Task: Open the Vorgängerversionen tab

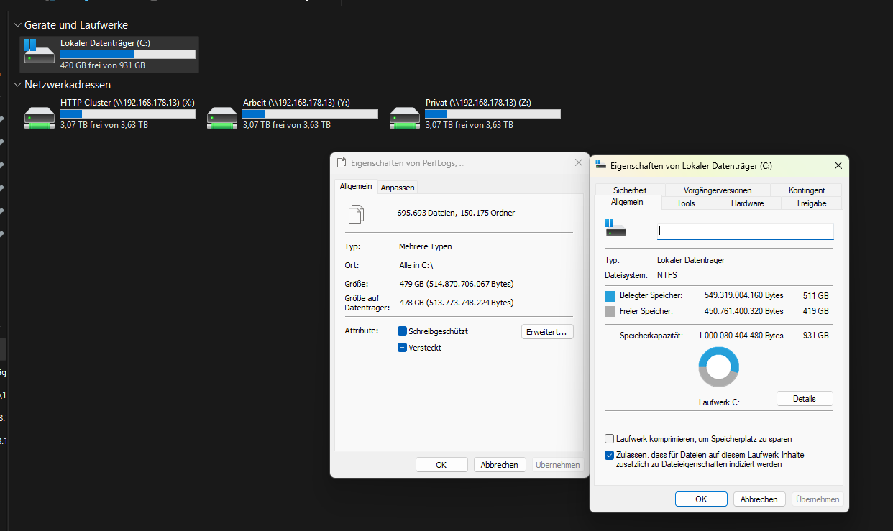Action: click(x=718, y=190)
